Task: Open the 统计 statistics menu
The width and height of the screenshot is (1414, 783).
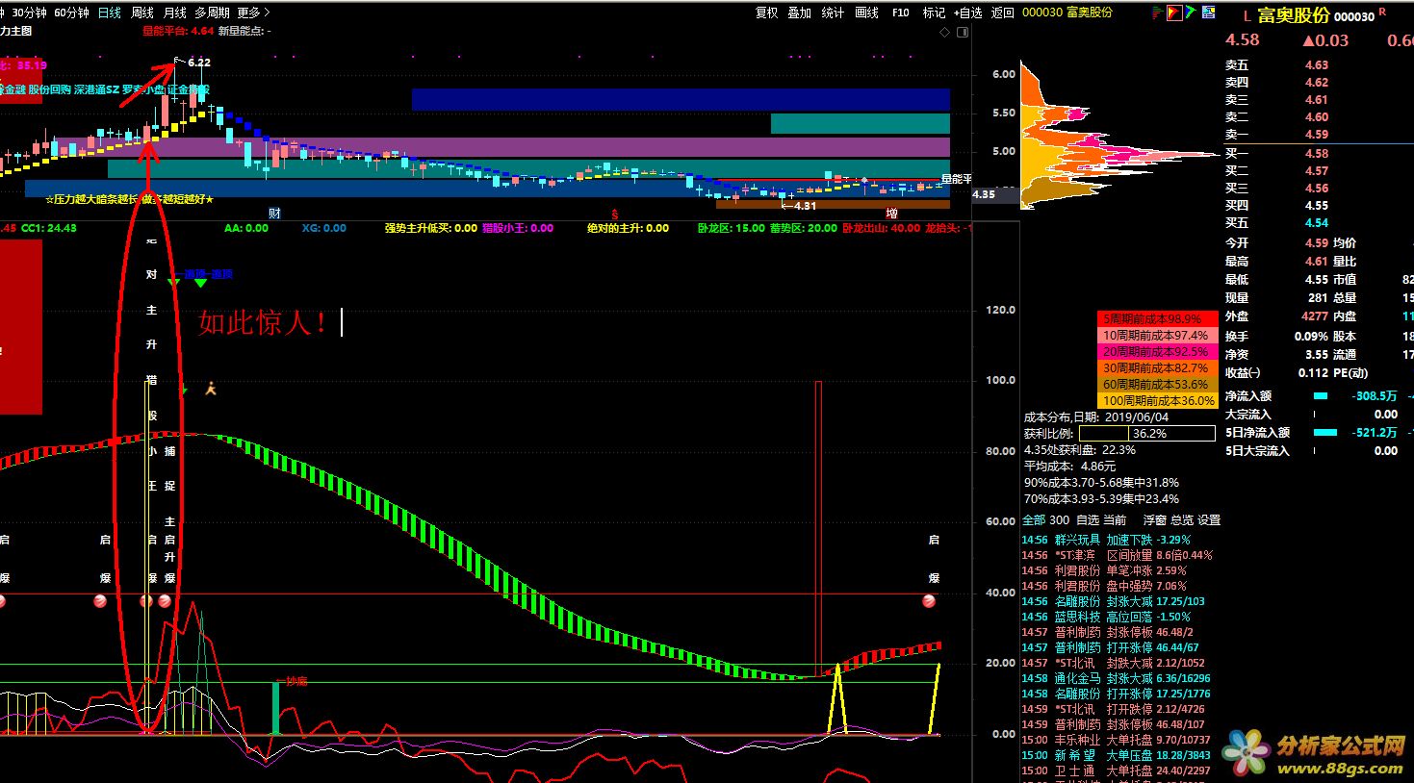Action: click(x=833, y=13)
